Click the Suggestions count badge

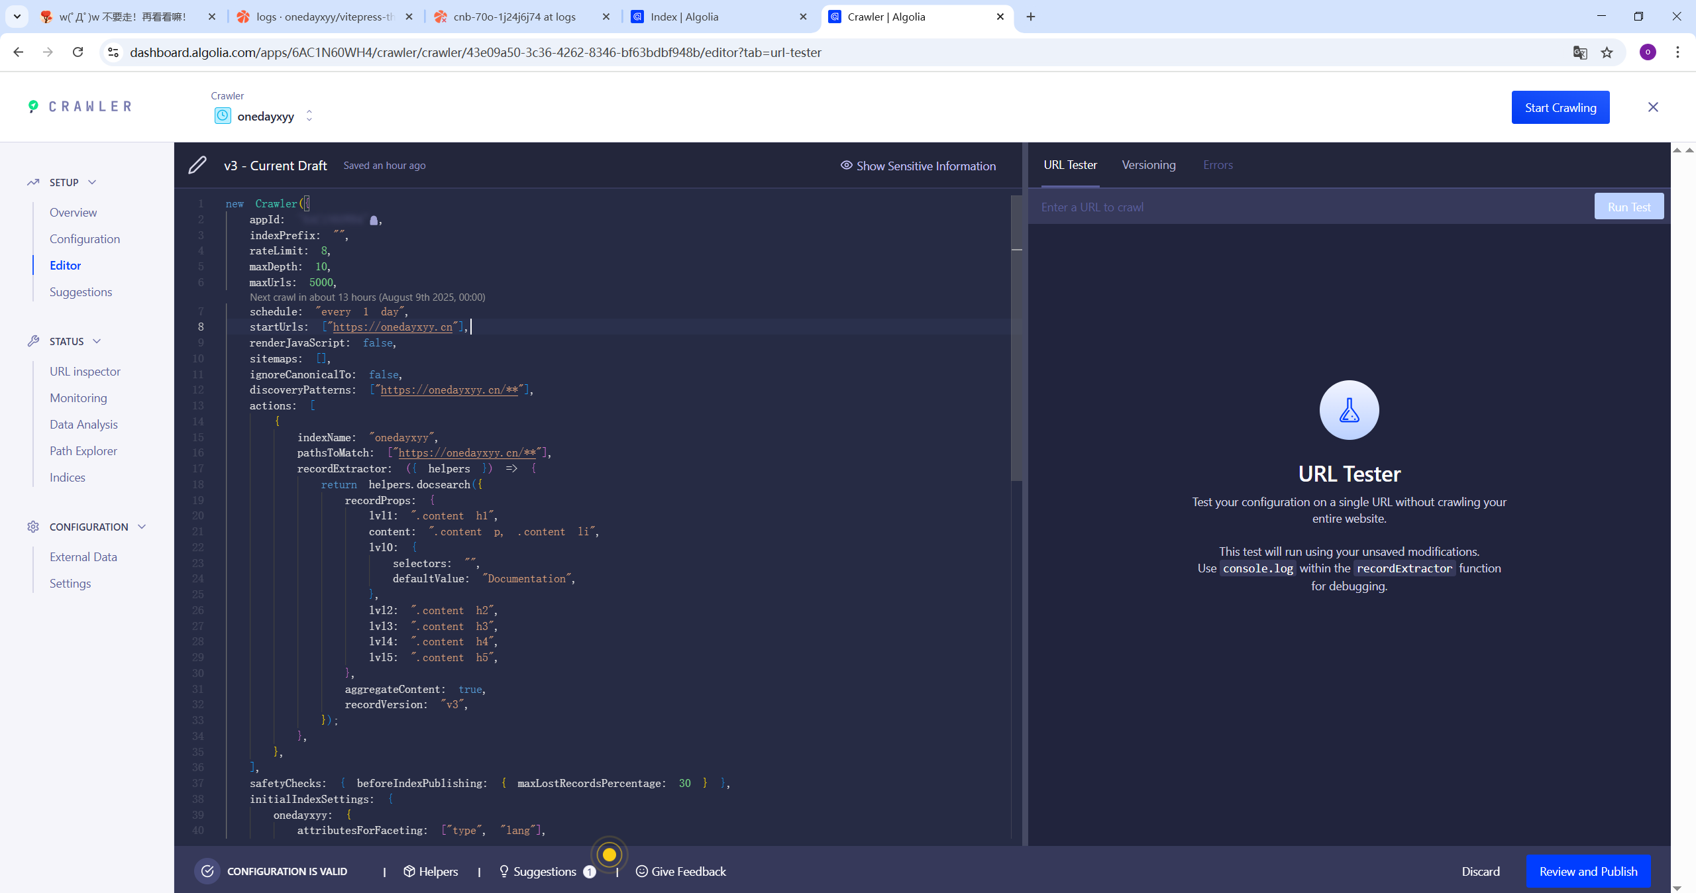[x=589, y=872]
